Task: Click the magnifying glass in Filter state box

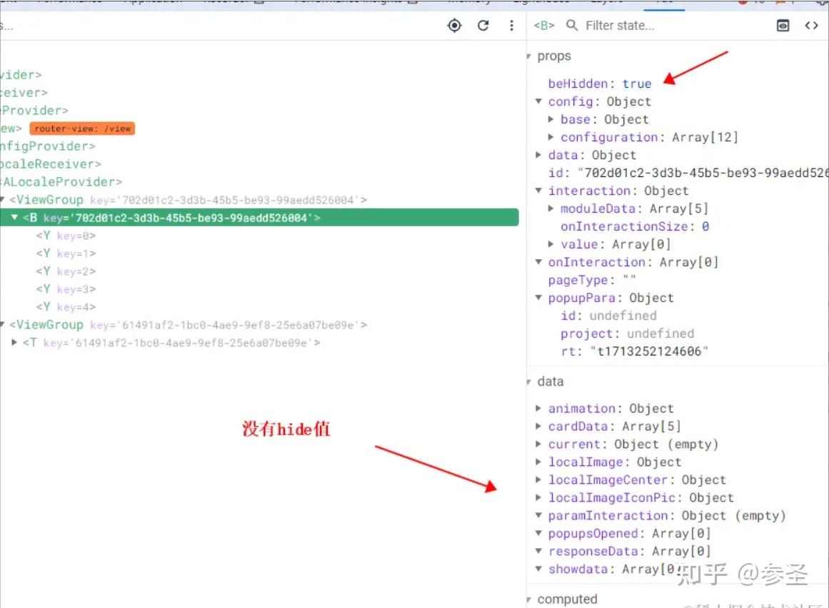Action: click(572, 25)
